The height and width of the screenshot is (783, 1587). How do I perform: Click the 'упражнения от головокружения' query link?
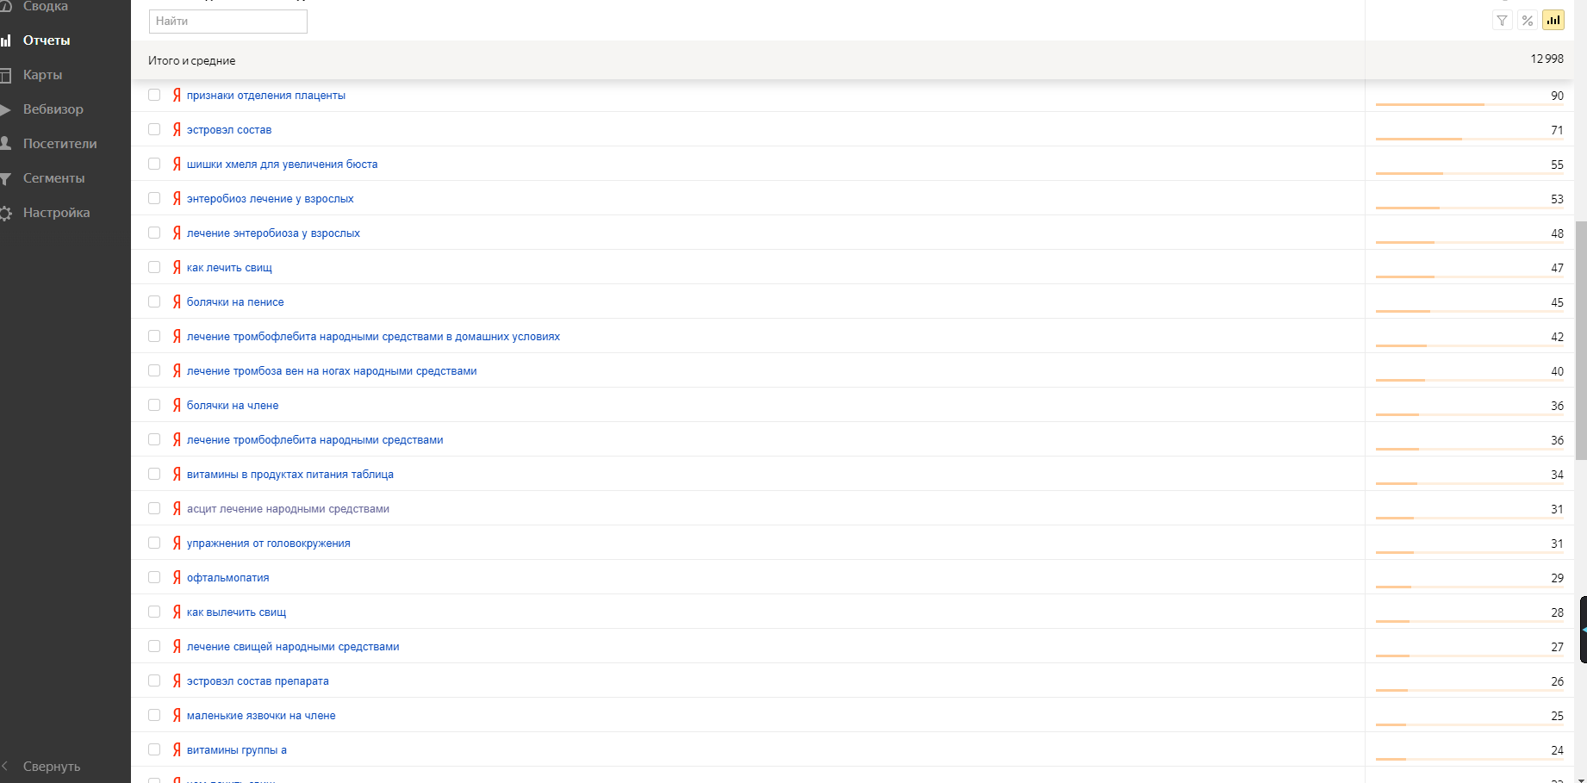[x=268, y=544]
